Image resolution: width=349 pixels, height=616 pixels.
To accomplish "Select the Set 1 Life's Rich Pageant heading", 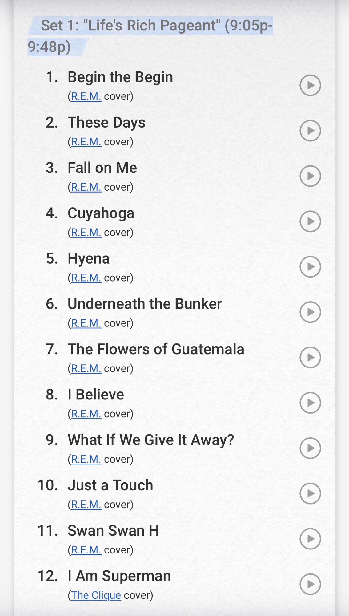I will pos(150,36).
